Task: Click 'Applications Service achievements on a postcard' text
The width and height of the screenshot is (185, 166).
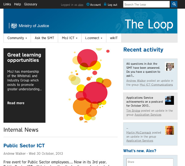Action: [145, 102]
